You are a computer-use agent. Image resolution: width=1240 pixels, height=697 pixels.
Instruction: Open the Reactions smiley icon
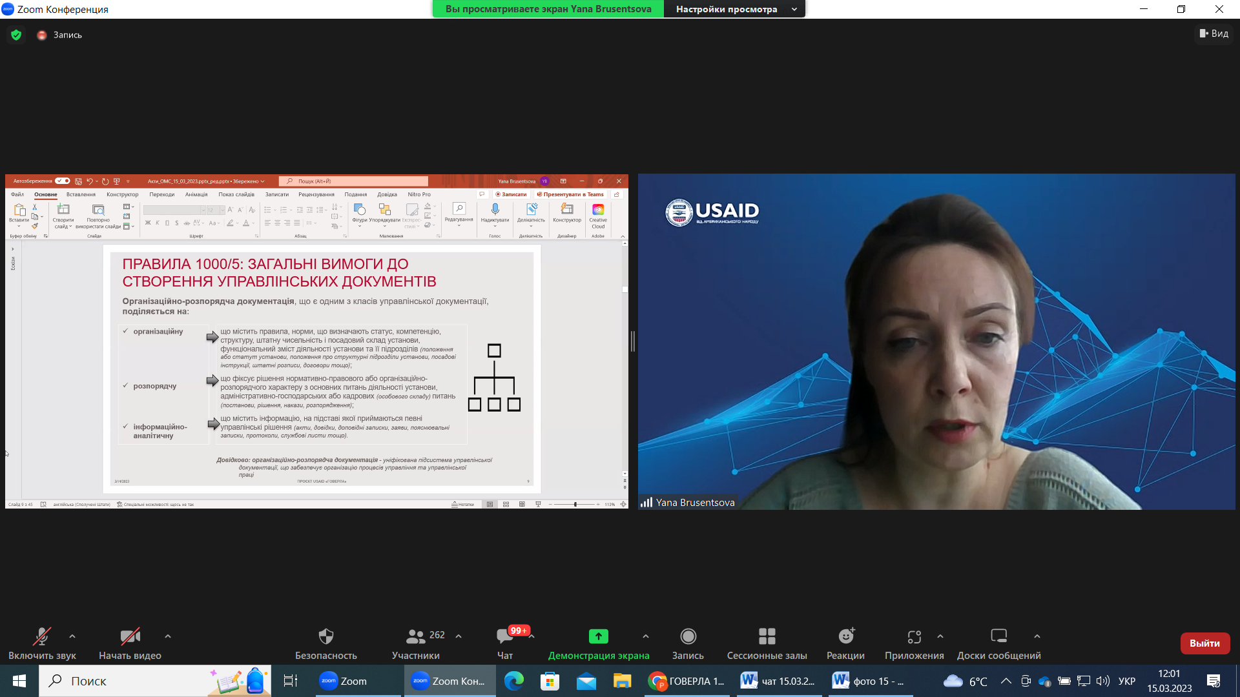pyautogui.click(x=845, y=637)
